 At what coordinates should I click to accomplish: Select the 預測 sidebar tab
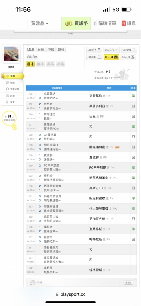13,76
